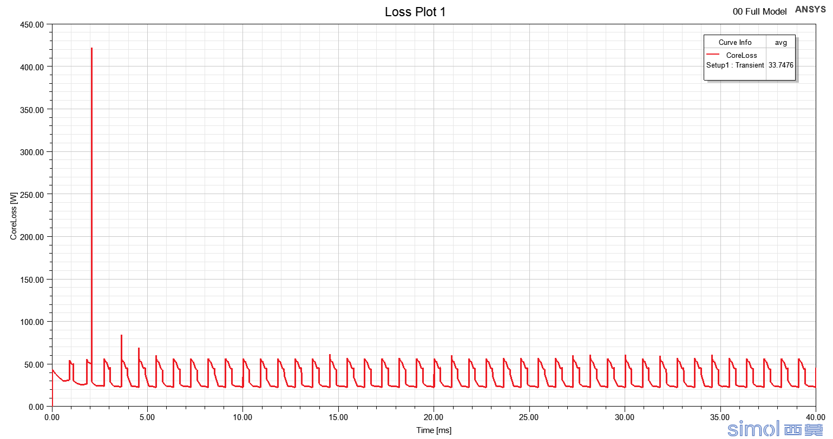Image resolution: width=833 pixels, height=439 pixels.
Task: Click the 50.00 Y-axis tick label
Action: [34, 364]
